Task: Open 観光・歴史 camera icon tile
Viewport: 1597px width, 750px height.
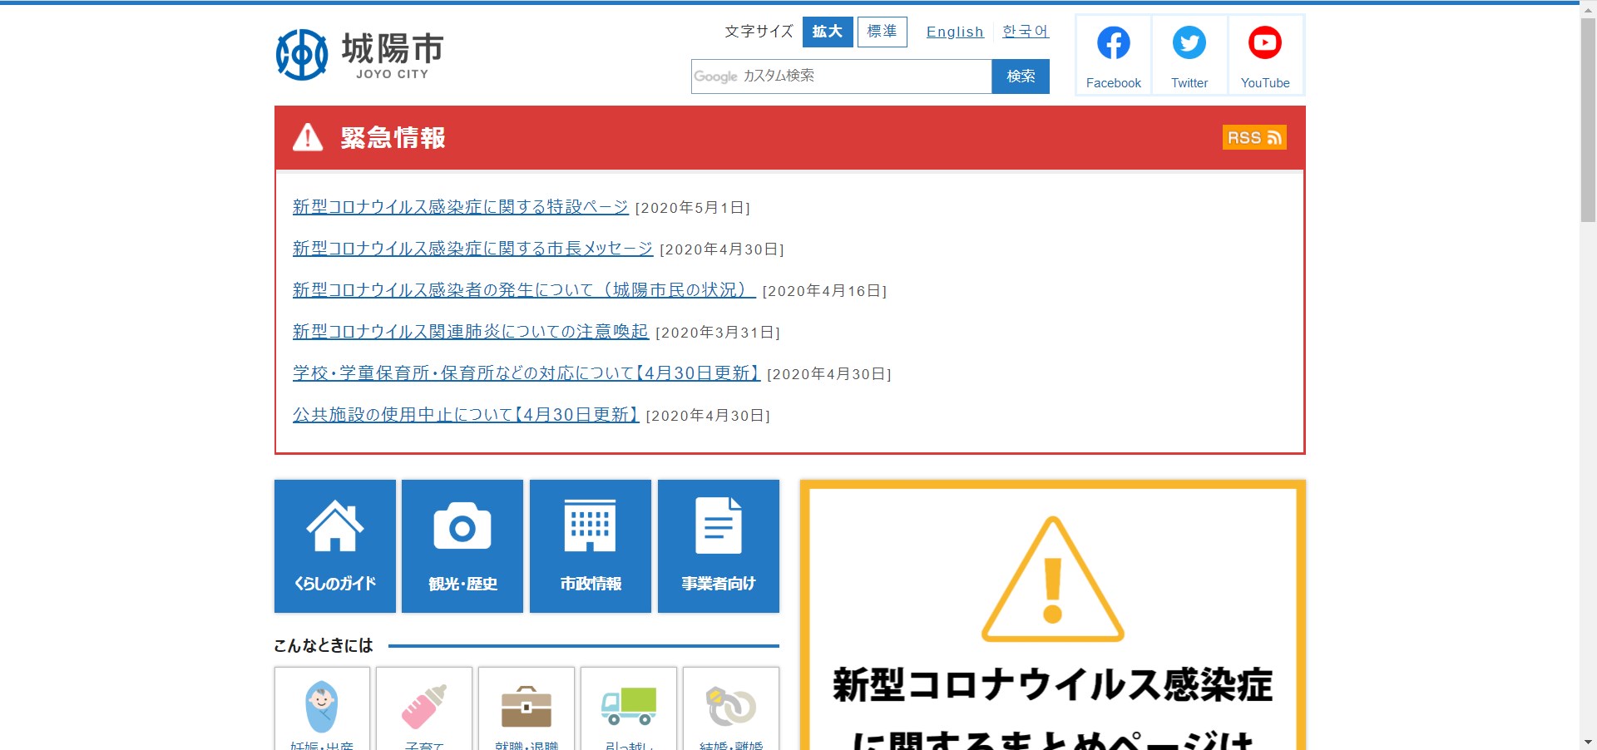Action: point(462,545)
